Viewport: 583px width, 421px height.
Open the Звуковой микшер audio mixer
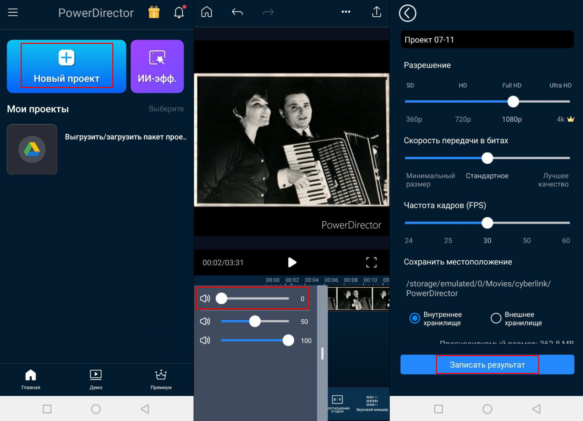click(x=372, y=404)
